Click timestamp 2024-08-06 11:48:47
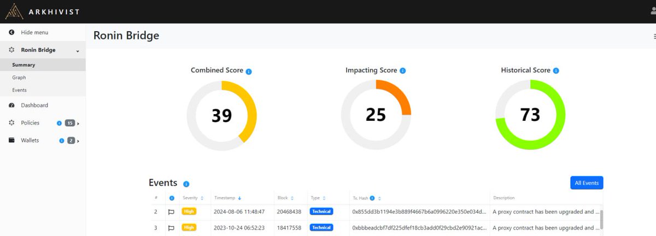This screenshot has height=236, width=656. (x=240, y=211)
